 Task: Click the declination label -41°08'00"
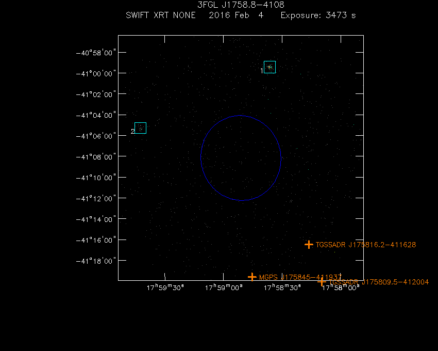[x=96, y=157]
